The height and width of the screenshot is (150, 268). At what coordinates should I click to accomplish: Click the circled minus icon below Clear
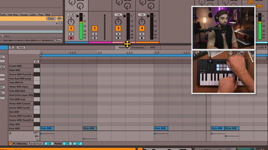(x=60, y=23)
